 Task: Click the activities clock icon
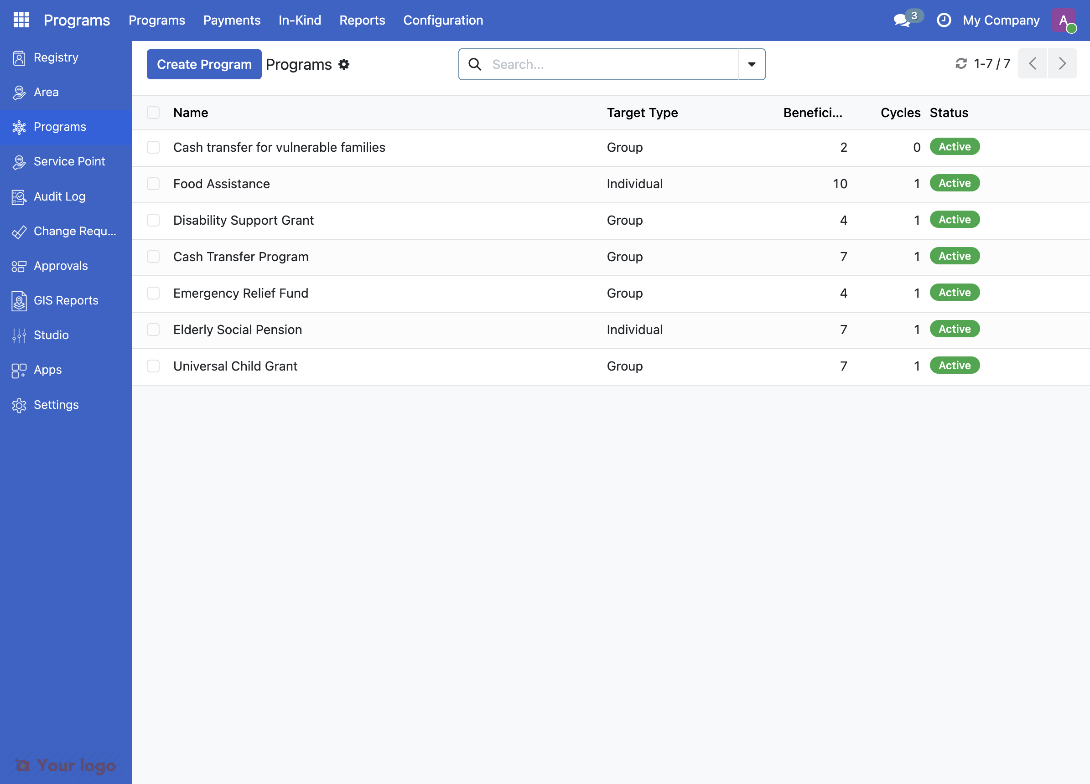pyautogui.click(x=944, y=20)
